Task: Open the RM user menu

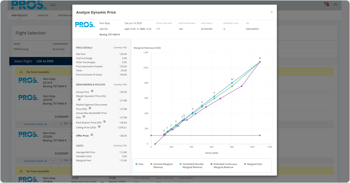Action: [x=335, y=5]
